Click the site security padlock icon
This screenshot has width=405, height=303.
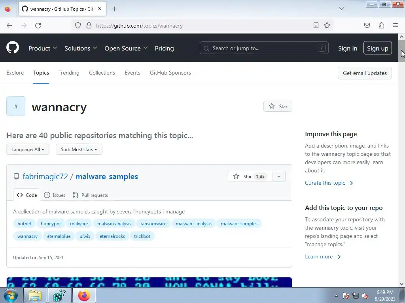(89, 25)
